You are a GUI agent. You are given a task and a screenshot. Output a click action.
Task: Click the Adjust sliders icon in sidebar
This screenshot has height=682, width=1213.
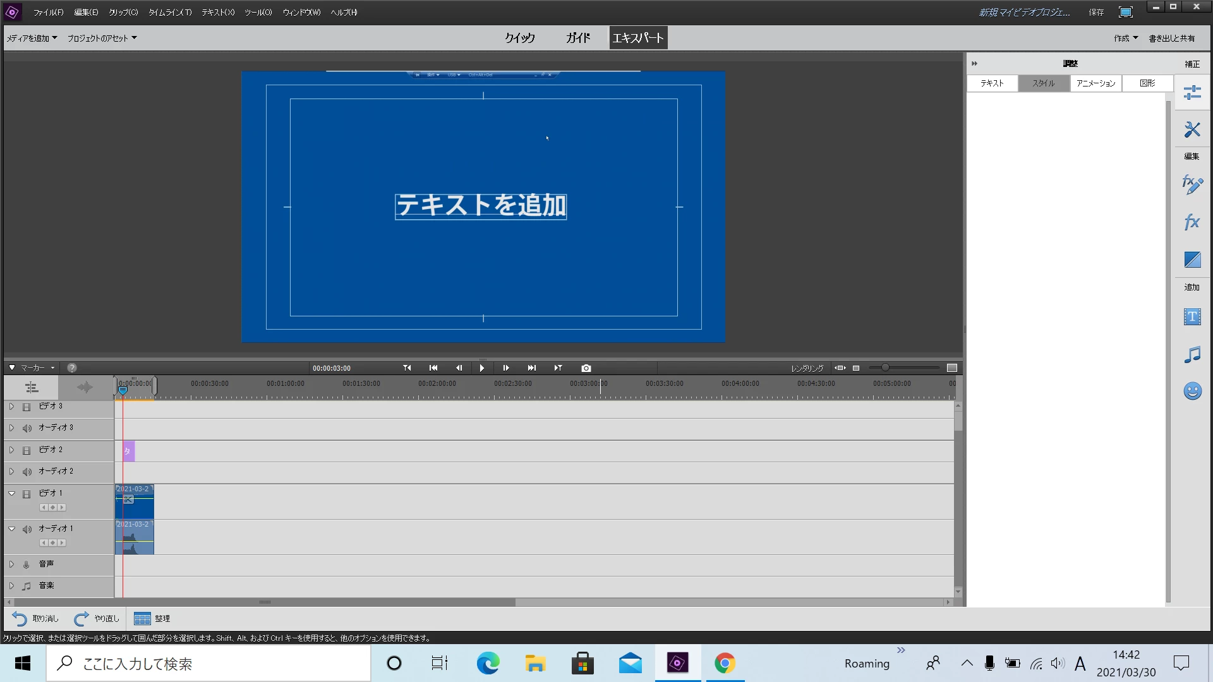pyautogui.click(x=1192, y=93)
